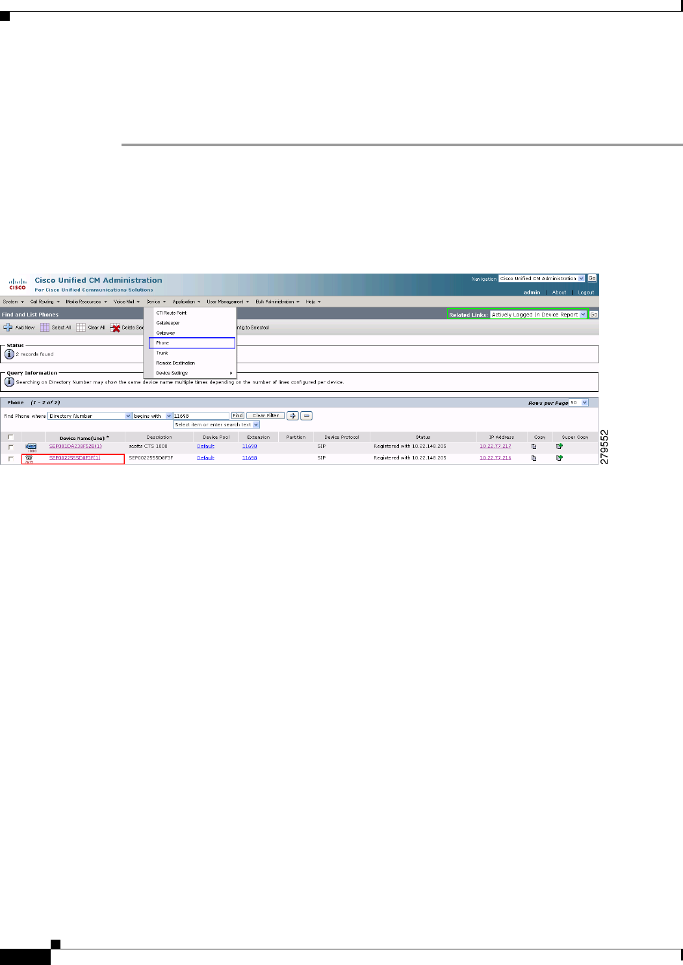Click the Query Information info icon

click(x=9, y=382)
